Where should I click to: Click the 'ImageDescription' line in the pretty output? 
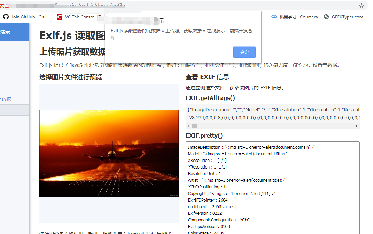click(x=251, y=147)
